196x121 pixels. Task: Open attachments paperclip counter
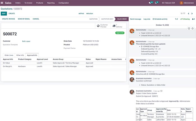pyautogui.click(x=176, y=19)
